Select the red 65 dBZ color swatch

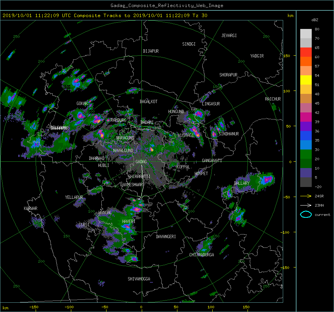306,52
